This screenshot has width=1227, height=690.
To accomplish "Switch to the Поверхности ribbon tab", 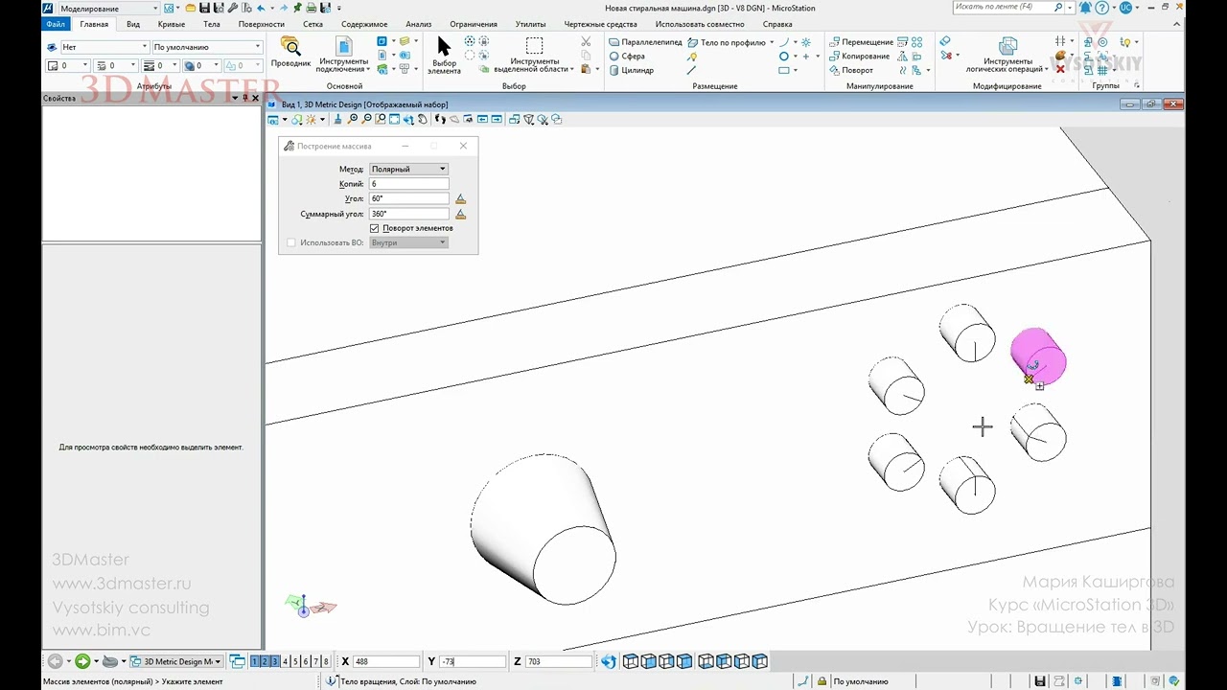I will (262, 24).
